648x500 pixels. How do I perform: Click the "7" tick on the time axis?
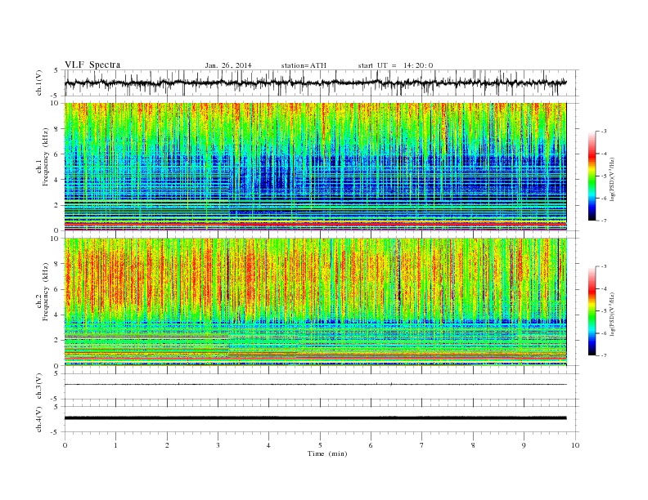(422, 445)
